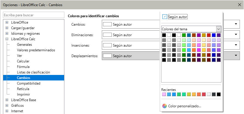Choose the top-row green theme color swatch
Screen dimensions: 244x114
(x=184, y=35)
